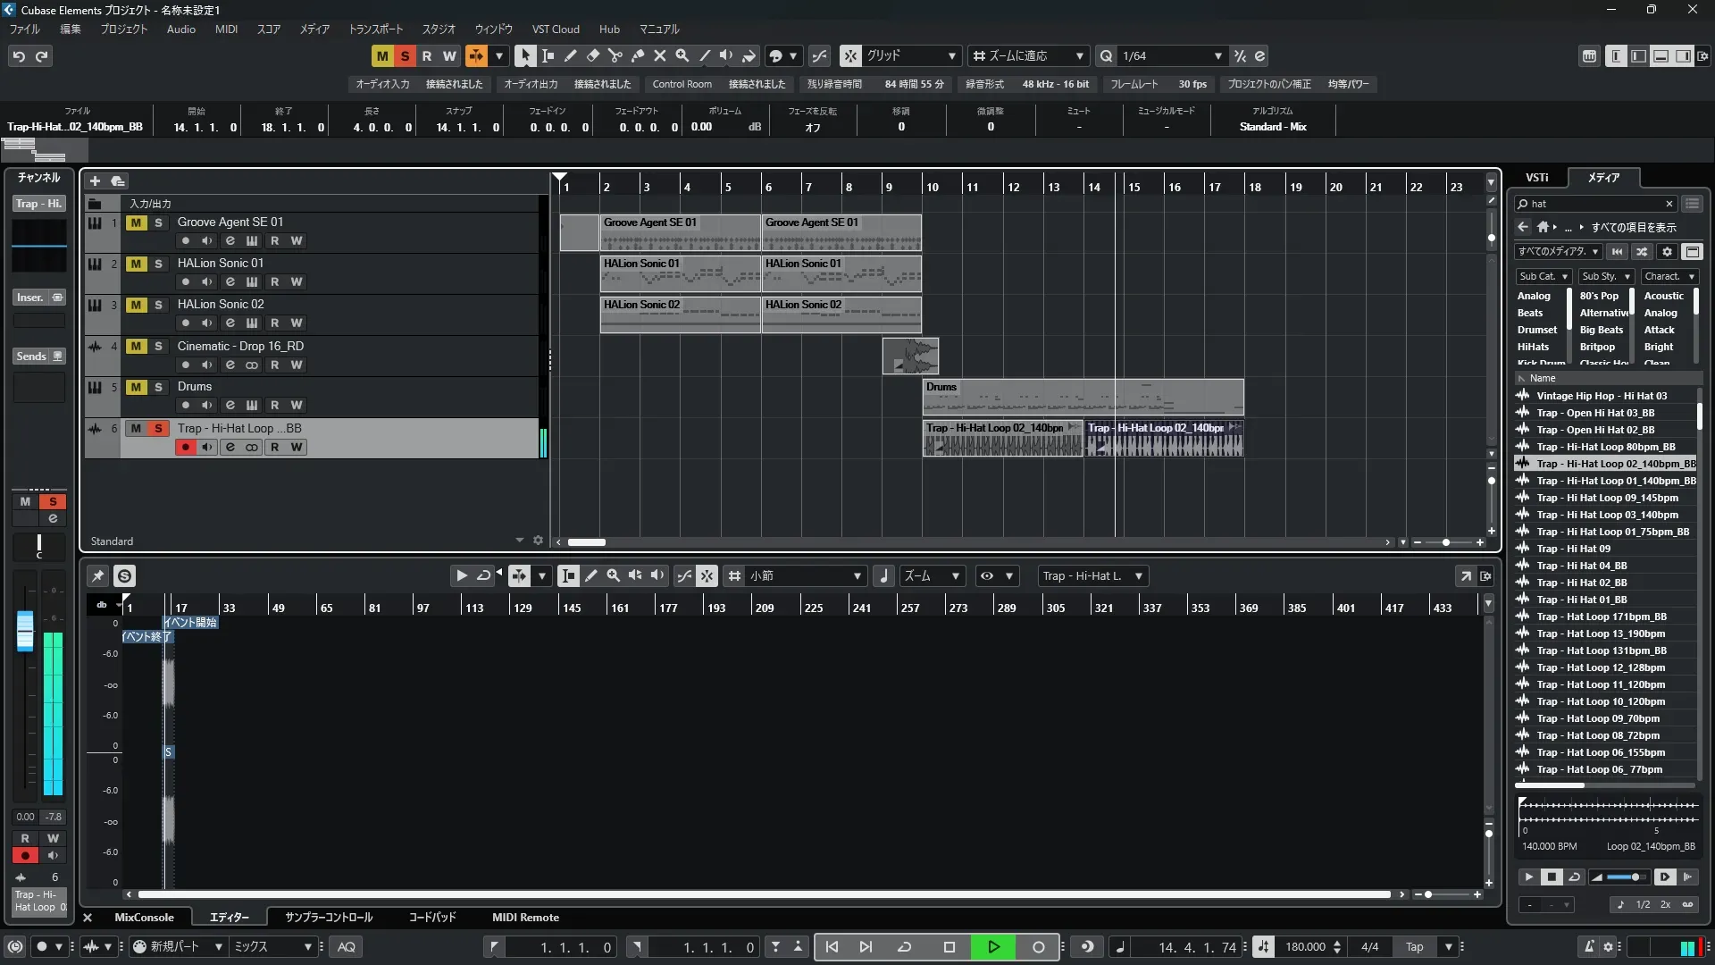Screen dimensions: 1715x965
Task: Activate the transport cycle loop button
Action: click(904, 947)
